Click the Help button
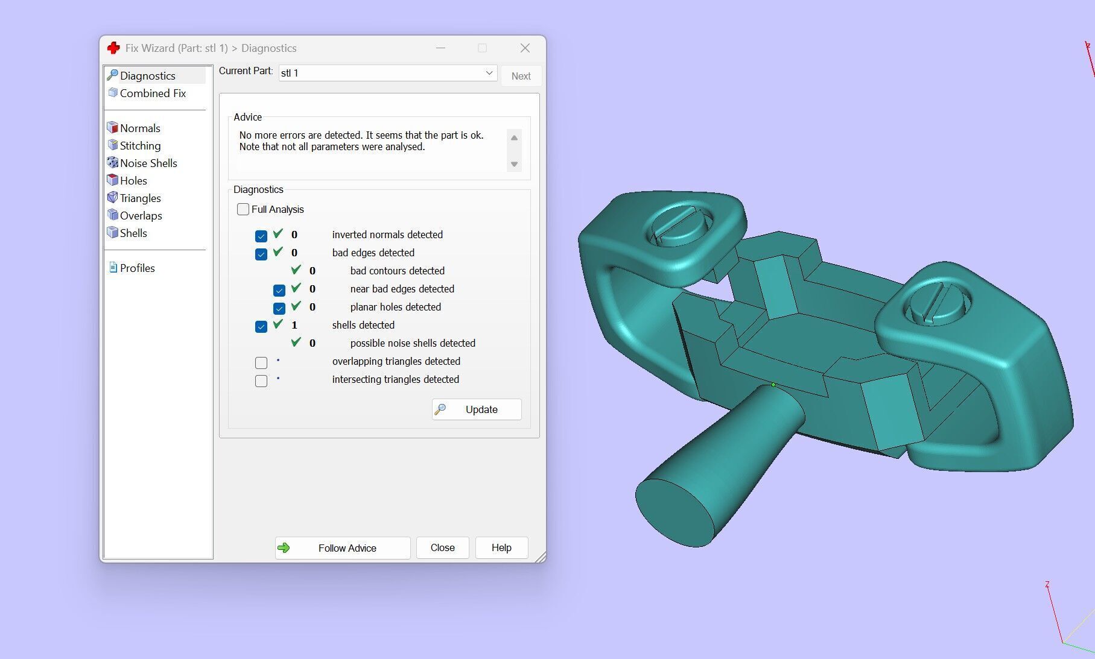 (x=501, y=547)
